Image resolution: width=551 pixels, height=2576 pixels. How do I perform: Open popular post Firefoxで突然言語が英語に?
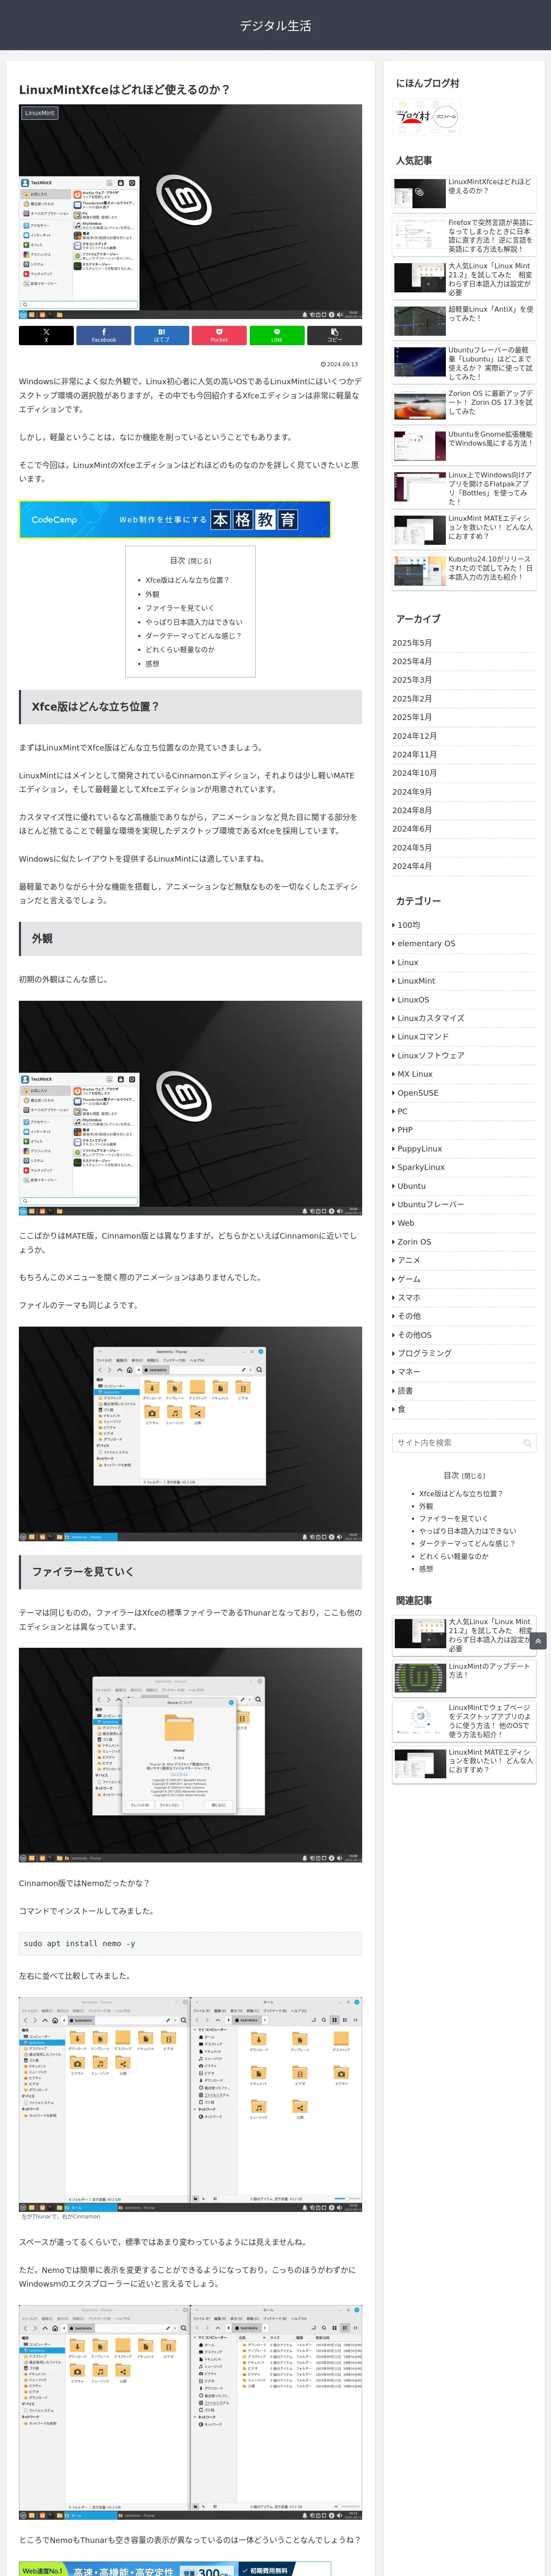tap(464, 236)
